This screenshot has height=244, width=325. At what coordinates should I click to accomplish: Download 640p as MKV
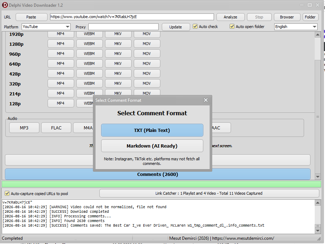tap(118, 63)
